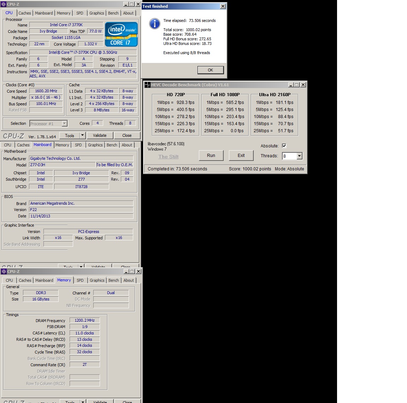Close the HEVC Decode Benchmark window
407x403 pixels.
point(303,84)
